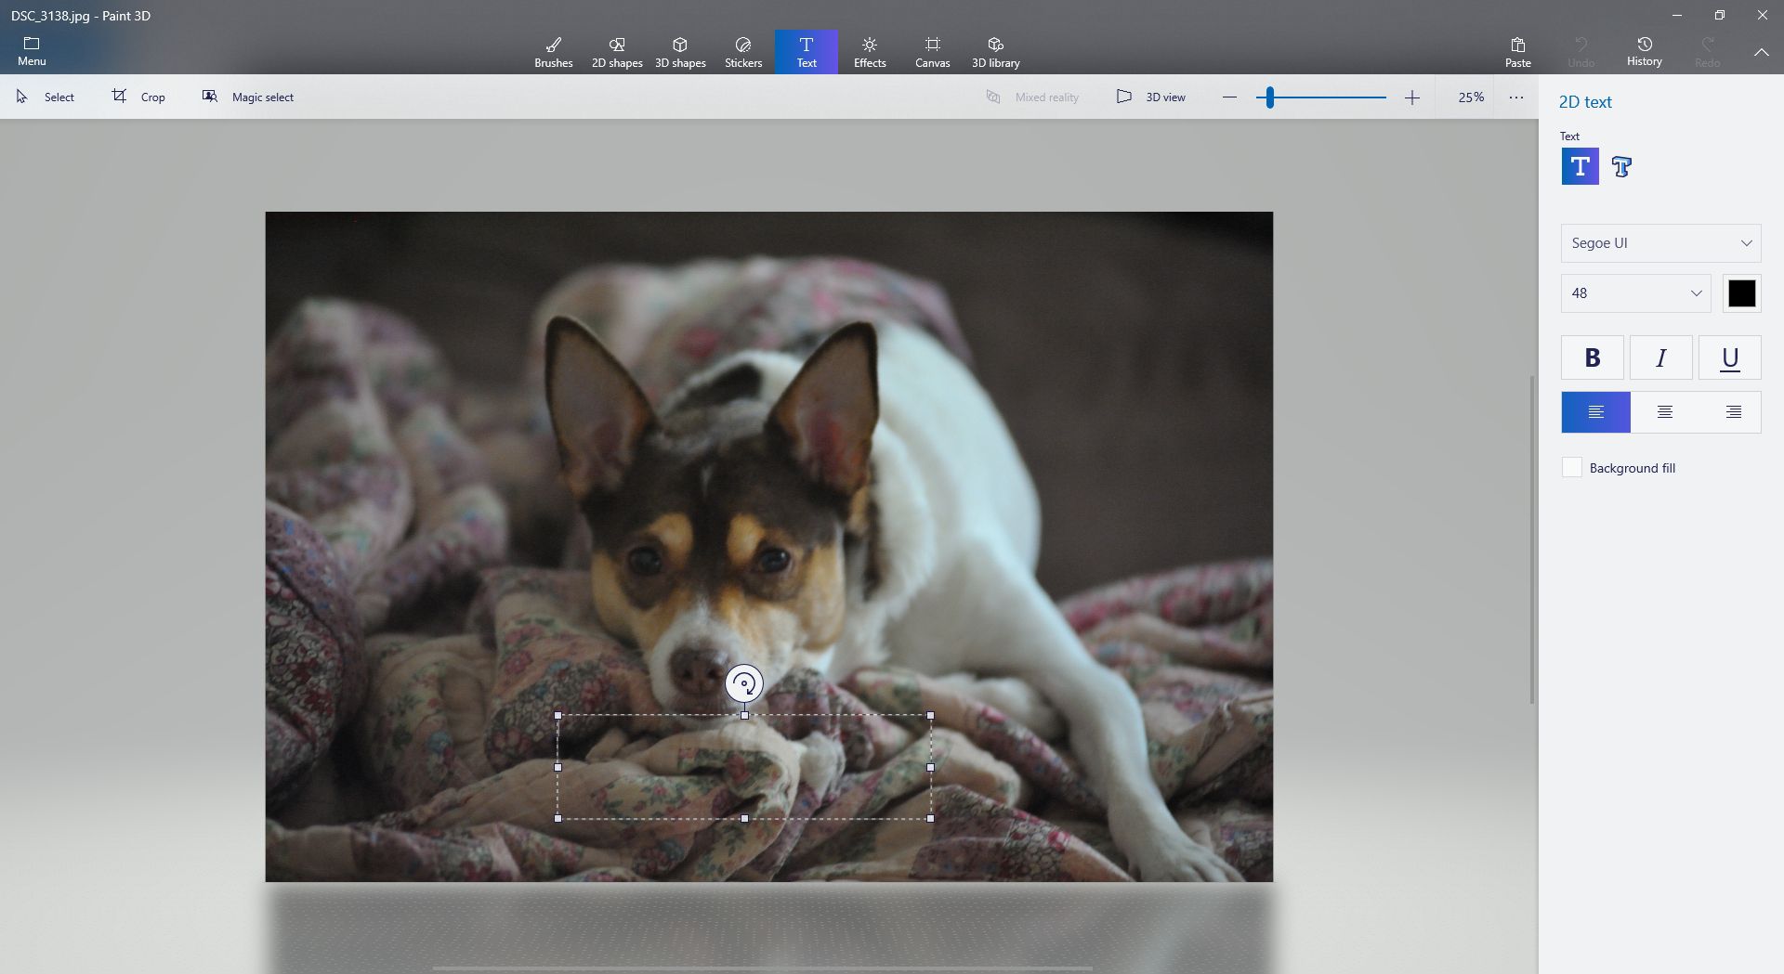The image size is (1784, 974).
Task: Restore down the Paint 3D window
Action: click(x=1719, y=15)
